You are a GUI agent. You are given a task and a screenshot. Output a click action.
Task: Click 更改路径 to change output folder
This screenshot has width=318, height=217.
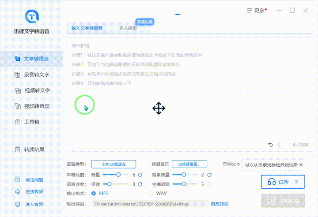220,204
